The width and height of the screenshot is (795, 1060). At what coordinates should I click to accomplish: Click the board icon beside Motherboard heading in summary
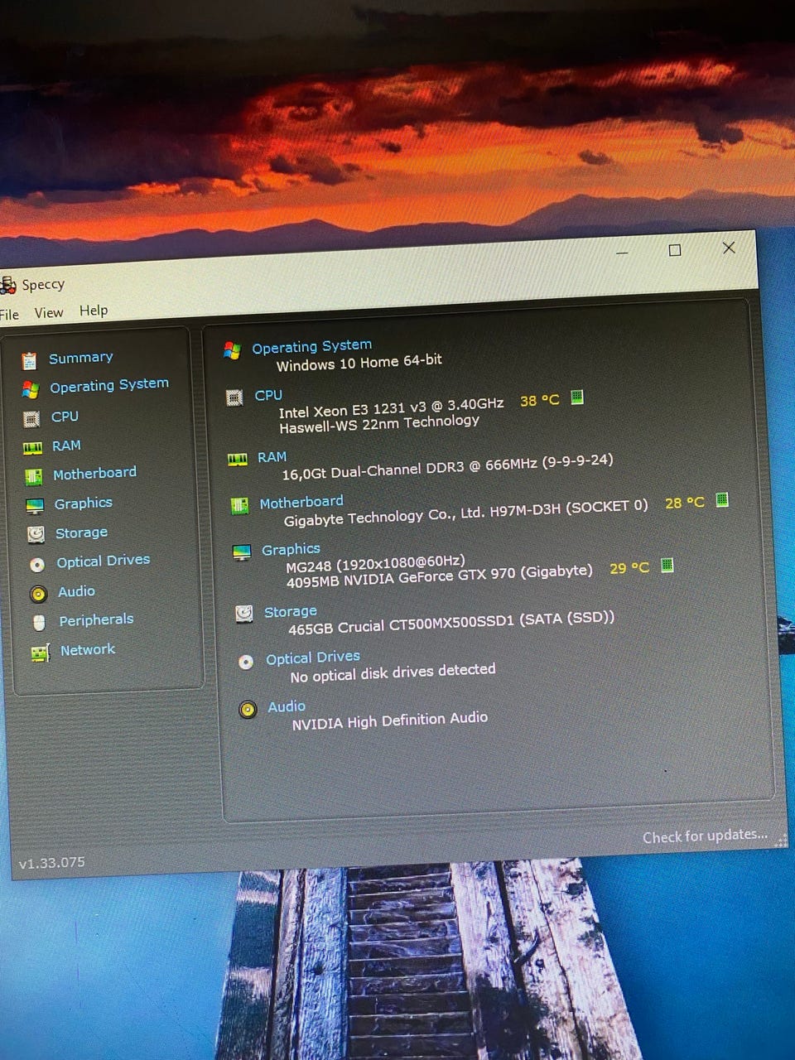[240, 505]
